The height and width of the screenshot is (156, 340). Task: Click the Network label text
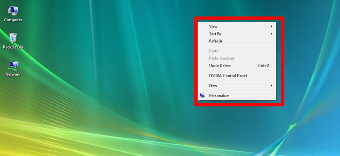point(13,74)
